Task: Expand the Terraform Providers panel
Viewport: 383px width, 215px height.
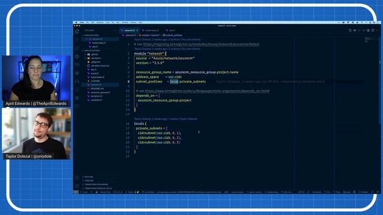Action: pos(96,185)
